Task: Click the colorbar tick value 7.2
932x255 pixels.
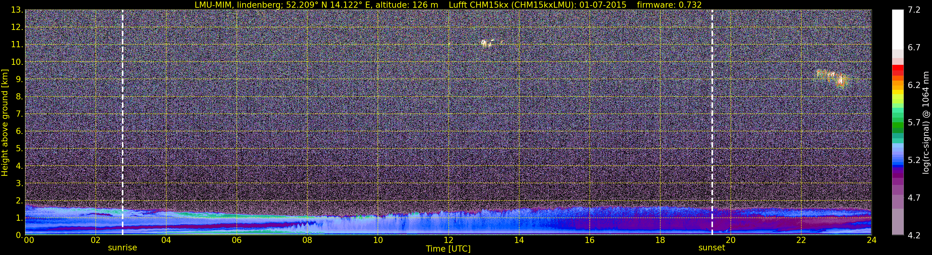Action: [x=914, y=10]
